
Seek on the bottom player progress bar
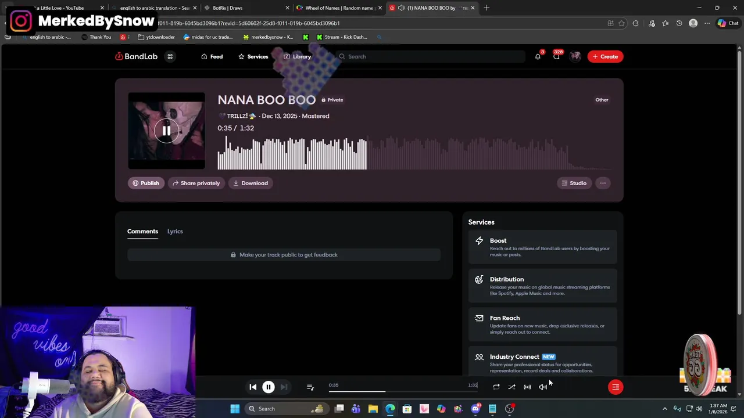click(x=403, y=391)
